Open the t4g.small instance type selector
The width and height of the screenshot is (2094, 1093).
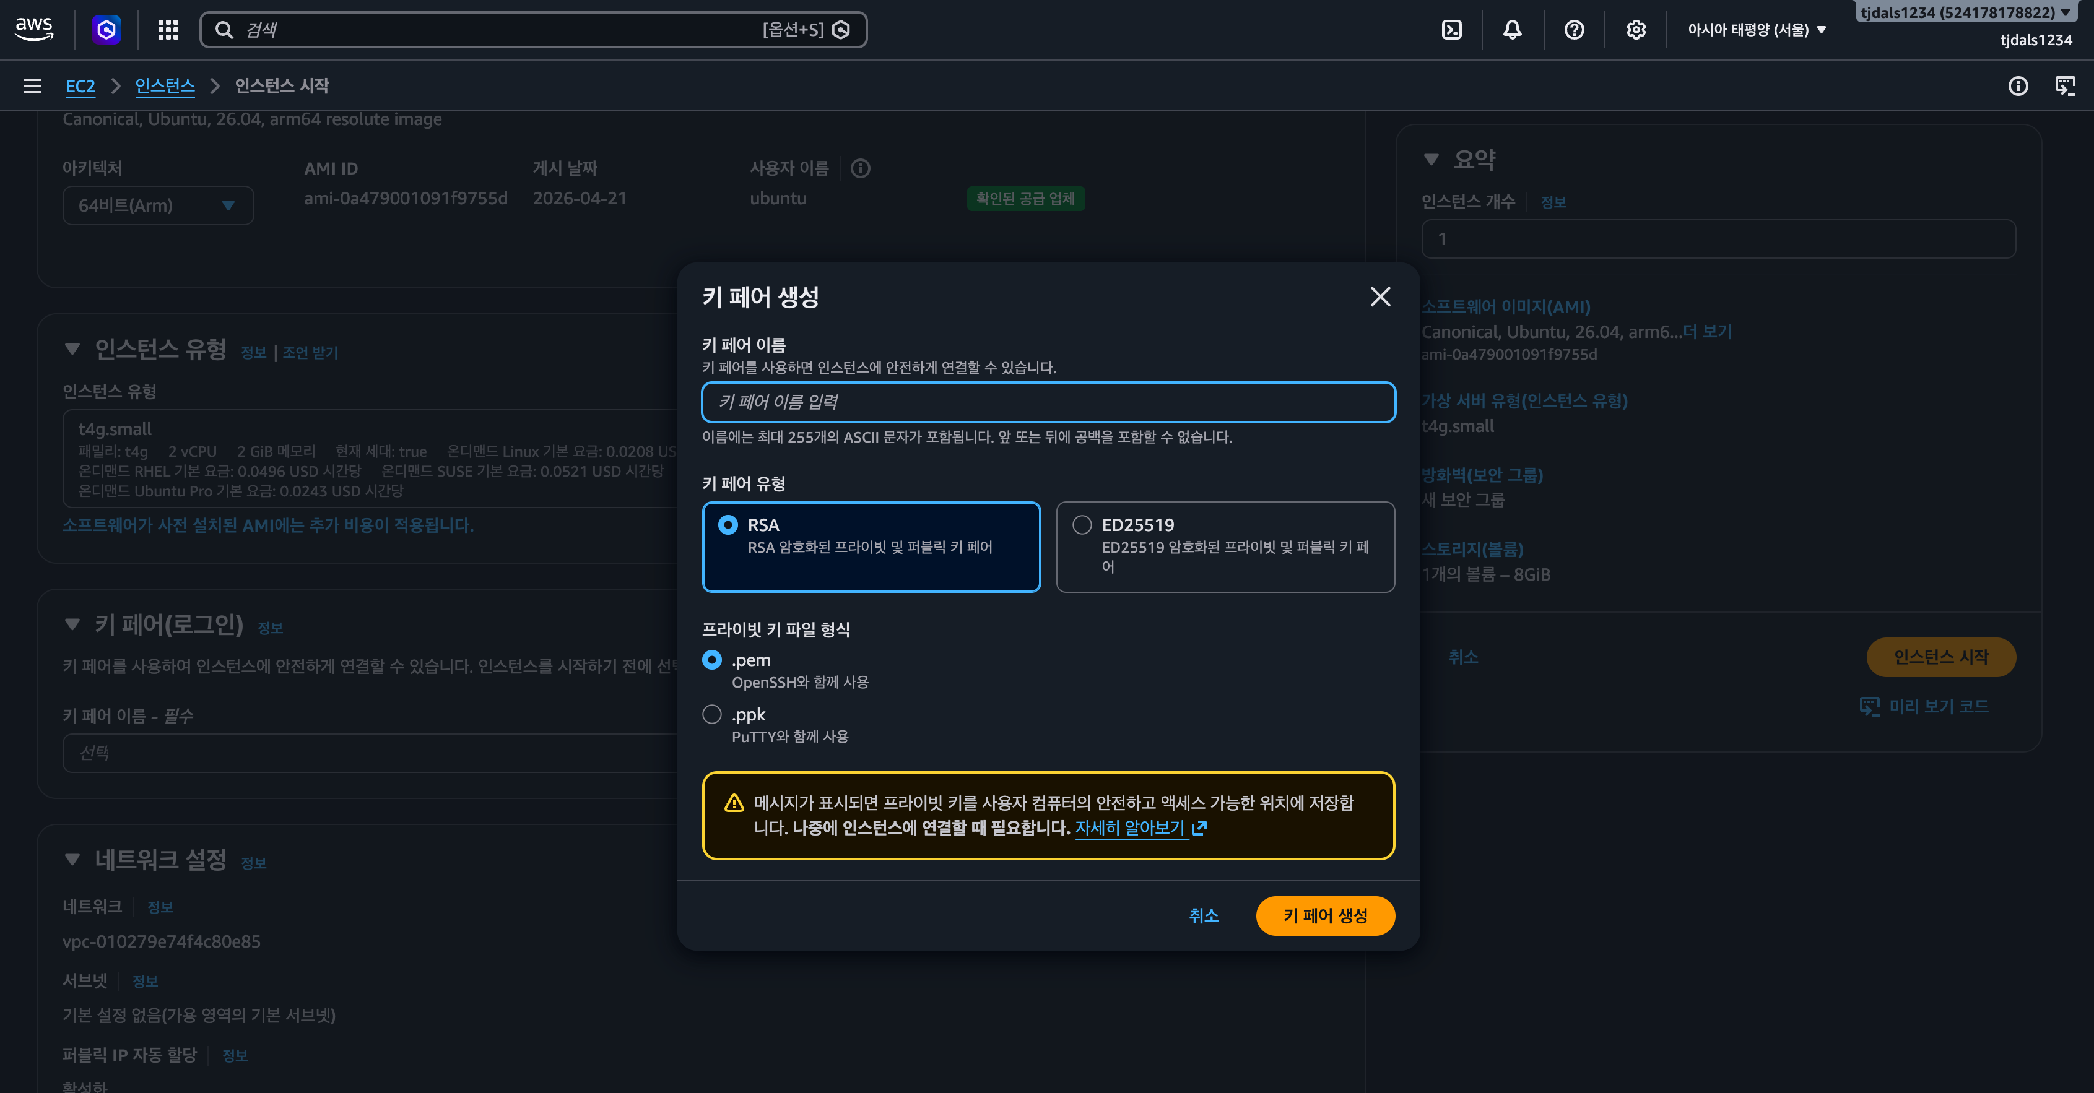370,459
